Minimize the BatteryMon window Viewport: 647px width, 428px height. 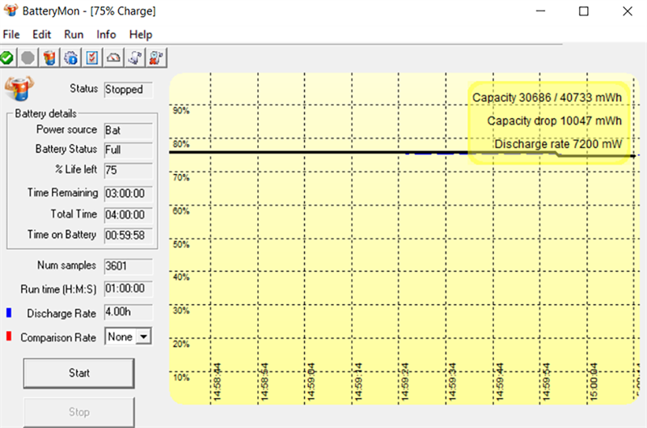pos(540,11)
